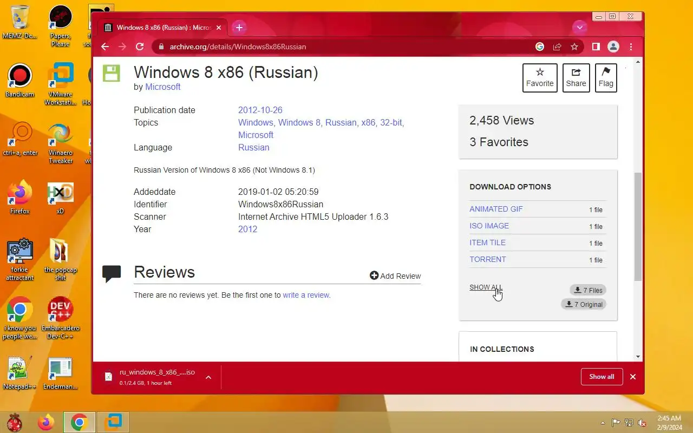Viewport: 693px width, 433px height.
Task: Open the taskbar clock 2:45 AM
Action: [x=669, y=423]
